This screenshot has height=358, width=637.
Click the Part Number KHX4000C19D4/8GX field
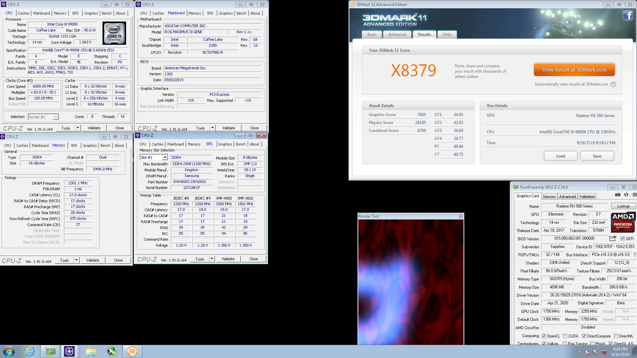(x=191, y=182)
